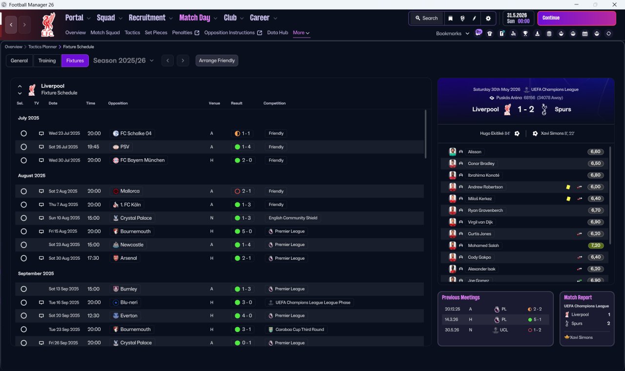The width and height of the screenshot is (625, 371).
Task: Click the world globe icon in top bar
Action: tap(462, 18)
